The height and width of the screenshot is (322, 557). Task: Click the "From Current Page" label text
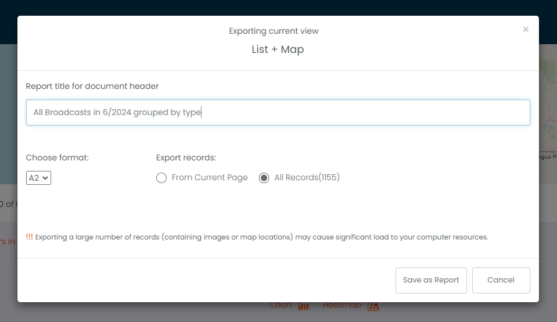point(210,178)
